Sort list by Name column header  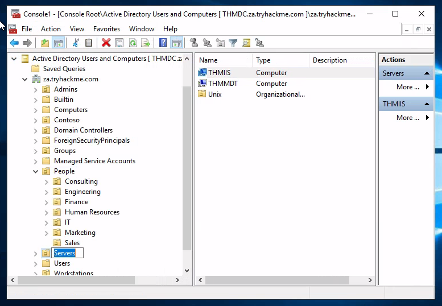(x=224, y=60)
